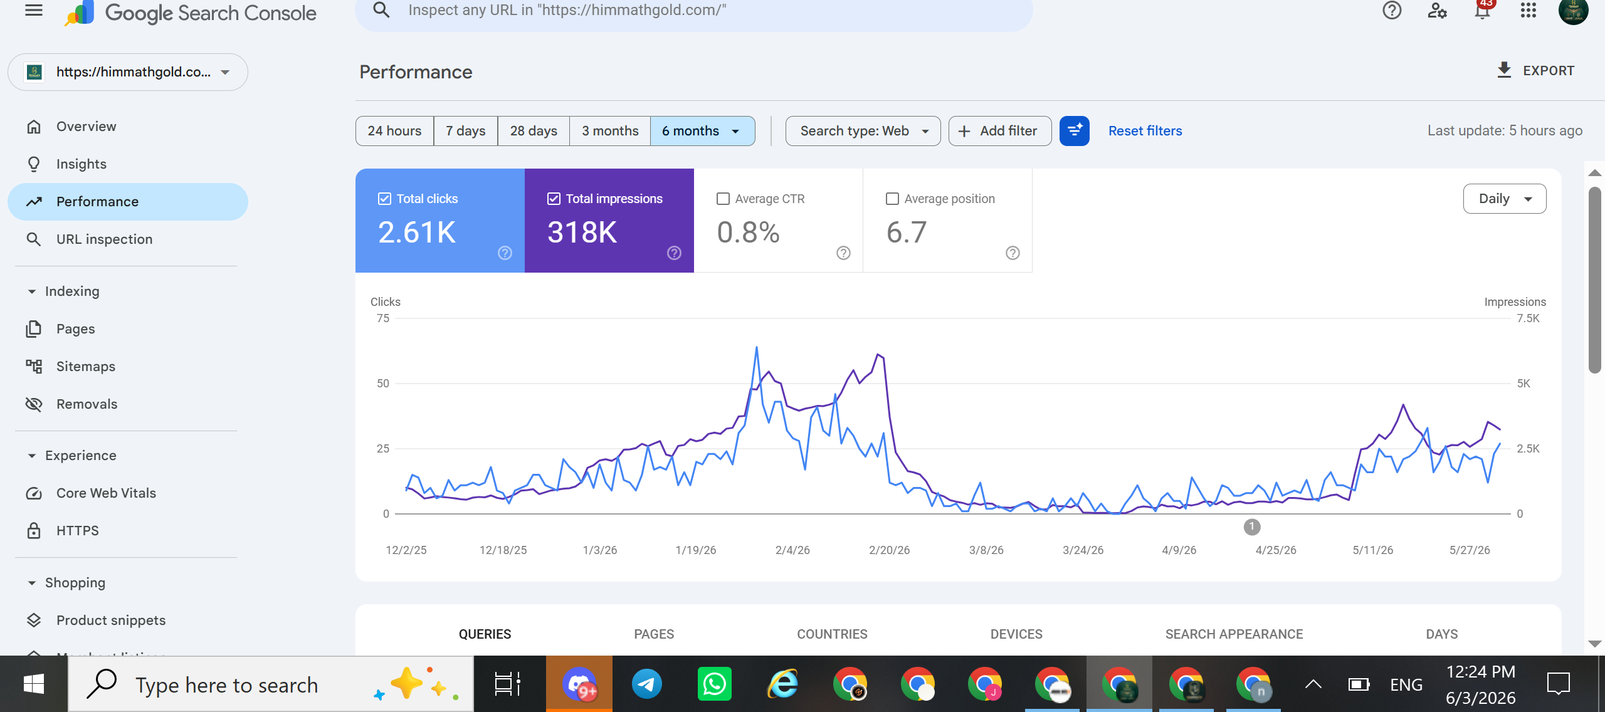Screen dimensions: 1605x712
Task: Enable the Average position checkbox
Action: pyautogui.click(x=892, y=199)
